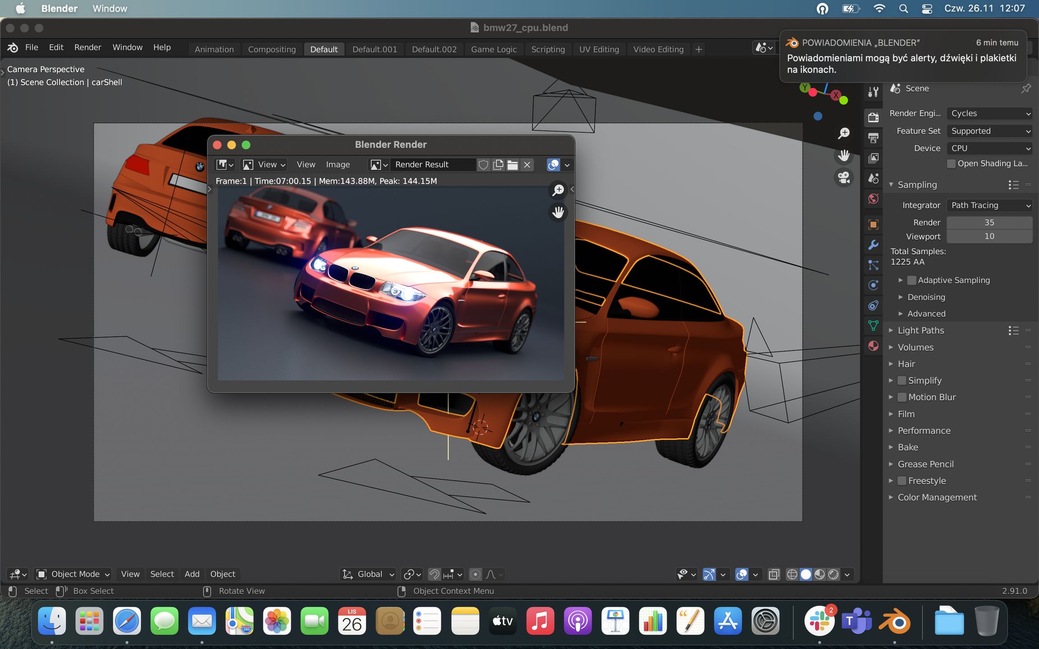Viewport: 1039px width, 649px height.
Task: Open image folder icon in render header
Action: click(512, 165)
